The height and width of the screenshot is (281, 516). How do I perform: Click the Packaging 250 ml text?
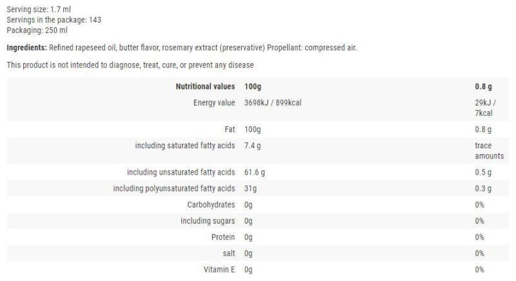pos(37,30)
